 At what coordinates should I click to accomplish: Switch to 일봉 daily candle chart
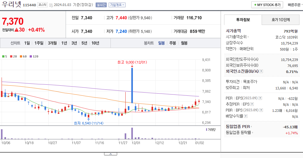(161, 43)
